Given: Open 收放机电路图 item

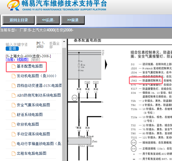Looking at the screenshot, I should 28,124.
